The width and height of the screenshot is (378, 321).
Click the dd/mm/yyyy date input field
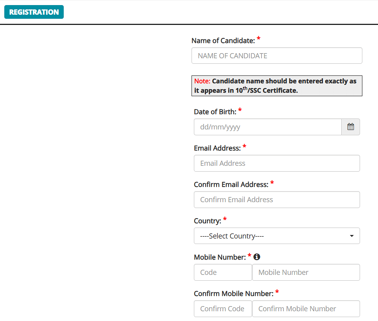[267, 127]
